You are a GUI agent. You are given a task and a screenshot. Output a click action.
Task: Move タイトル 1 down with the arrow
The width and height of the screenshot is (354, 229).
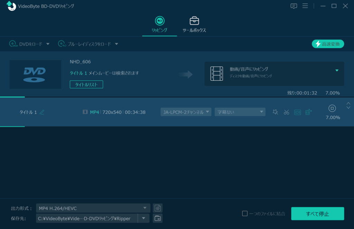(x=348, y=108)
